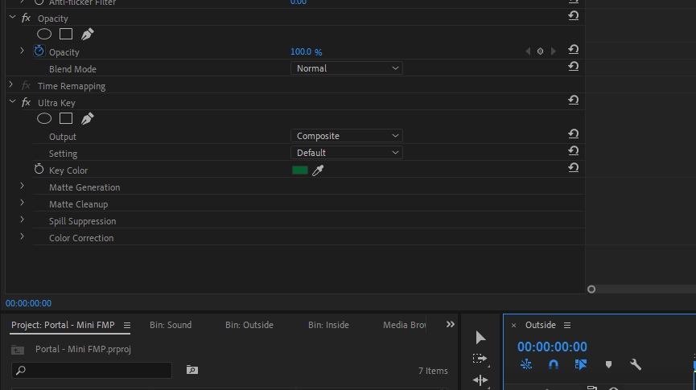
Task: Toggle timeline snapping magnet
Action: point(554,365)
